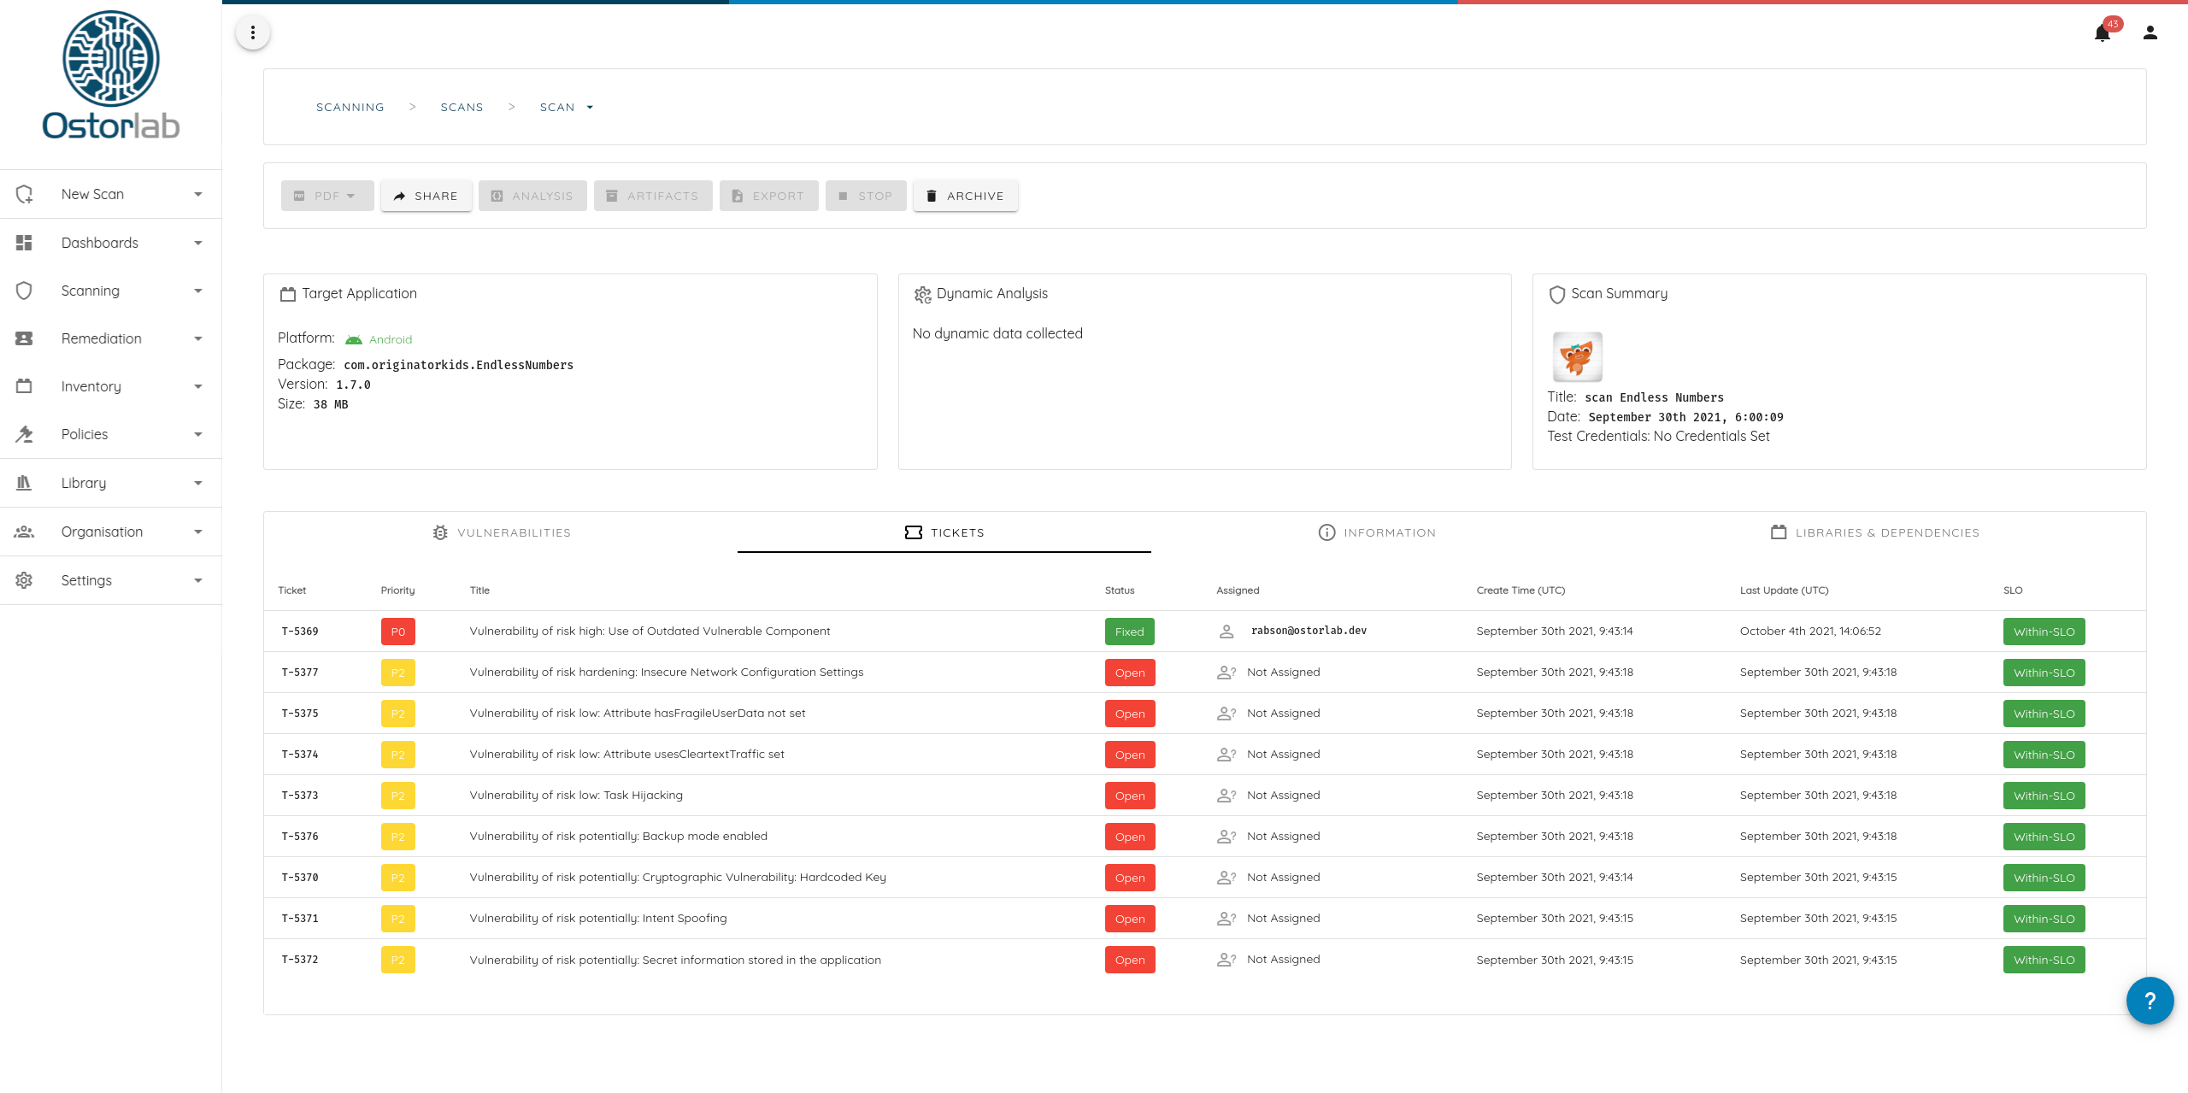Go to SCANNING in the breadcrumb
Viewport: 2188px width, 1093px height.
[x=350, y=108]
